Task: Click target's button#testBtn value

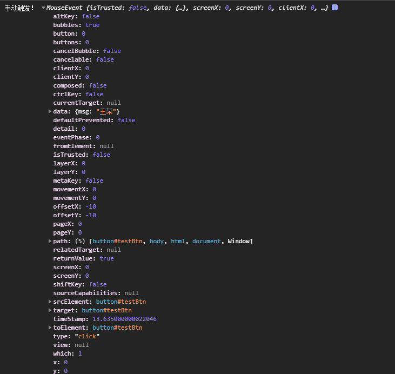Action: coord(106,310)
